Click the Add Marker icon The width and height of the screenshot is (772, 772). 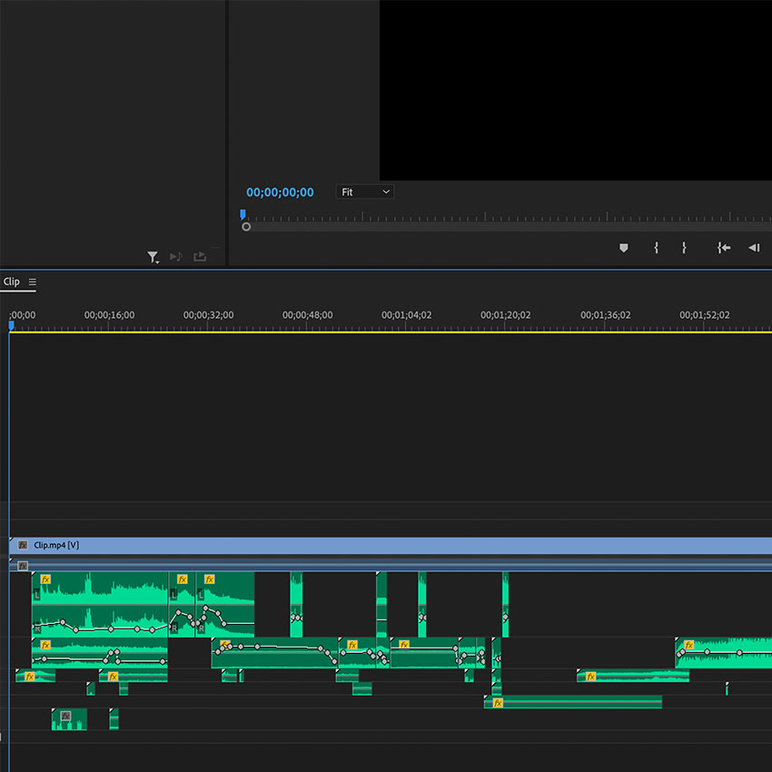(x=623, y=248)
